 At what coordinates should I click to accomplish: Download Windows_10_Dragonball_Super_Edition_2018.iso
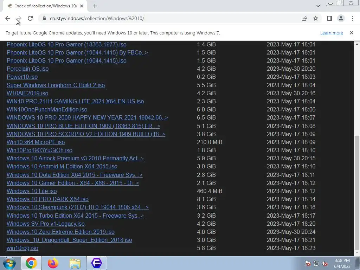tap(69, 240)
